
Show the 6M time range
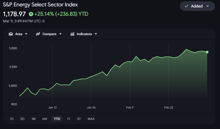pos(44,119)
